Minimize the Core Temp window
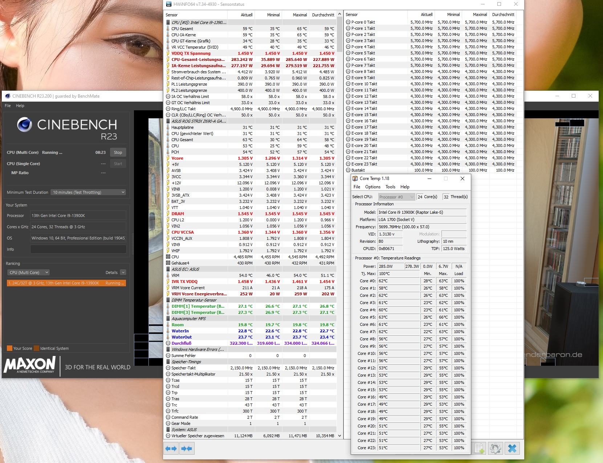Image resolution: width=603 pixels, height=463 pixels. click(429, 179)
